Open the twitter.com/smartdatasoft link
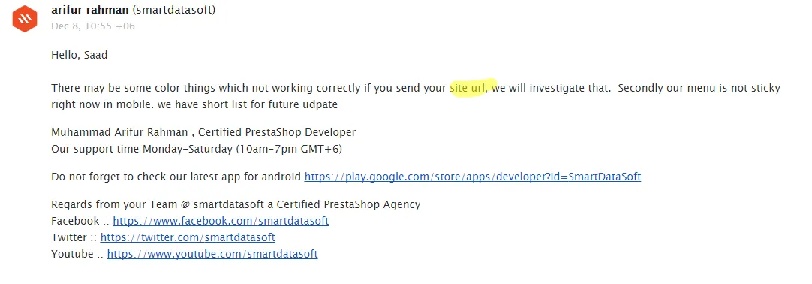The height and width of the screenshot is (284, 812). click(x=188, y=237)
